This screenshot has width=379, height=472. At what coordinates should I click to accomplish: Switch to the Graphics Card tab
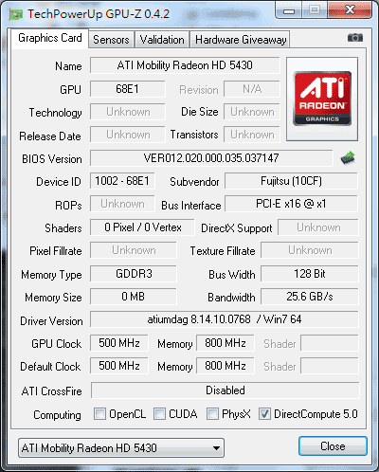point(50,39)
